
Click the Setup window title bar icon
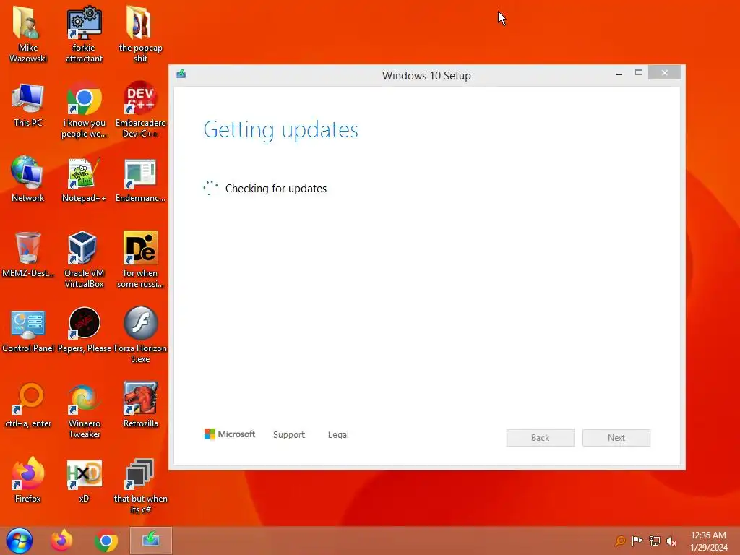point(181,74)
